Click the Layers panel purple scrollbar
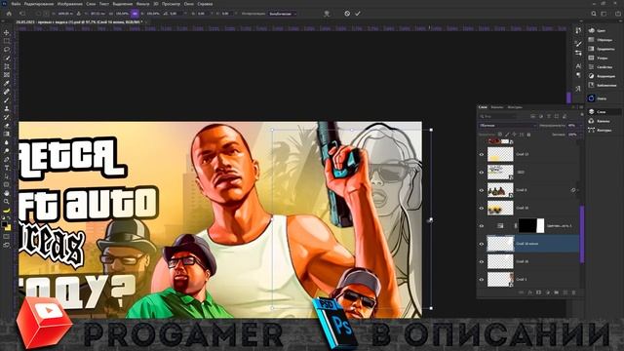624x351 pixels. click(x=582, y=234)
